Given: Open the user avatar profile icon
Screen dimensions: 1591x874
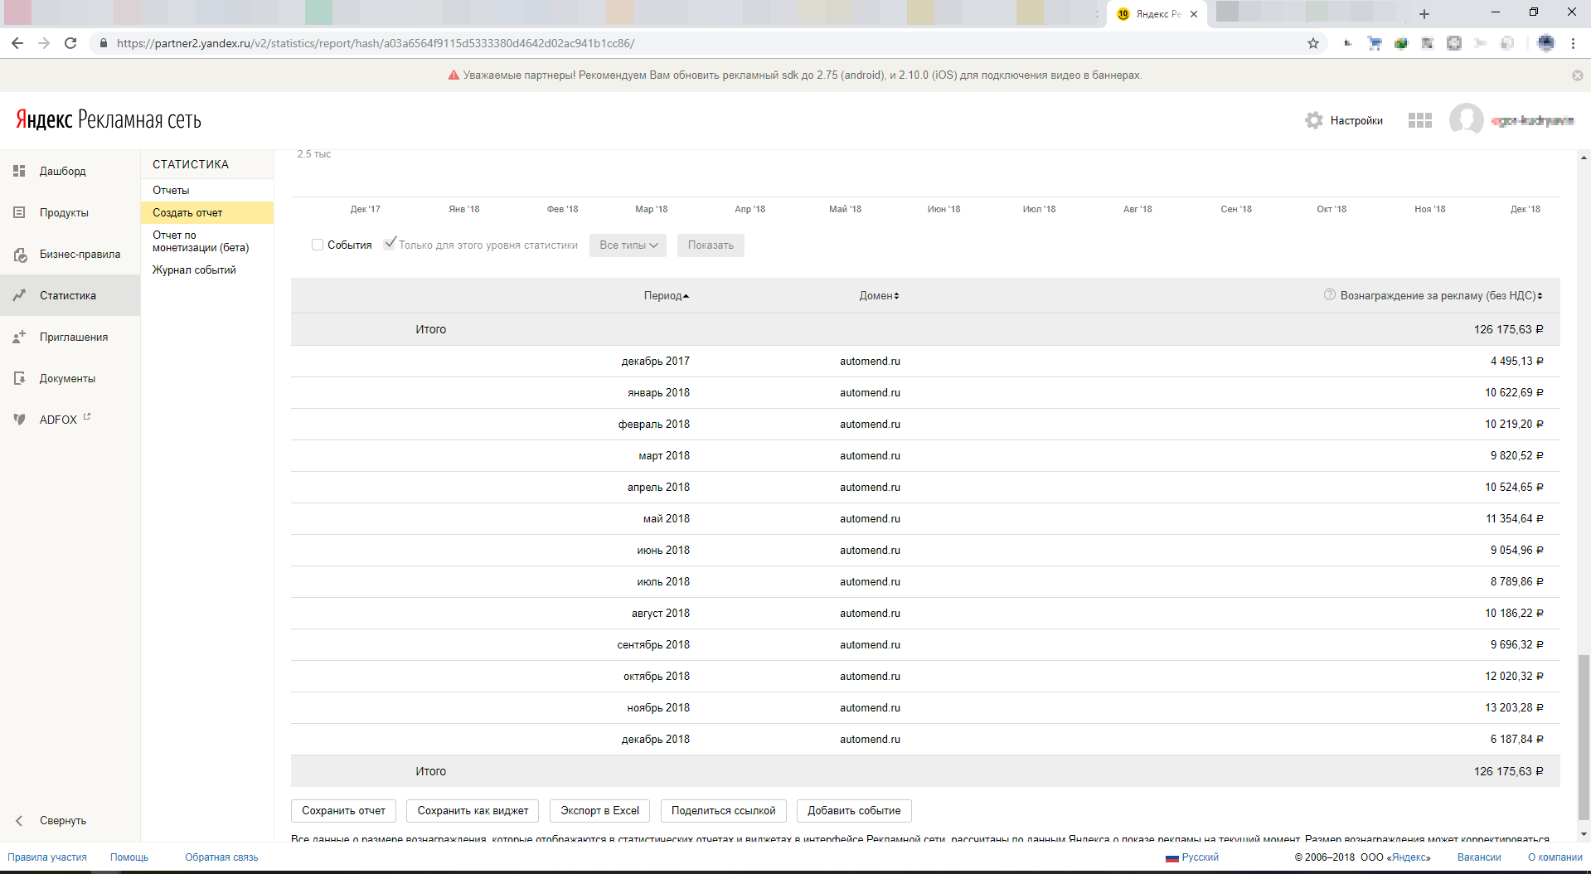Looking at the screenshot, I should point(1466,120).
